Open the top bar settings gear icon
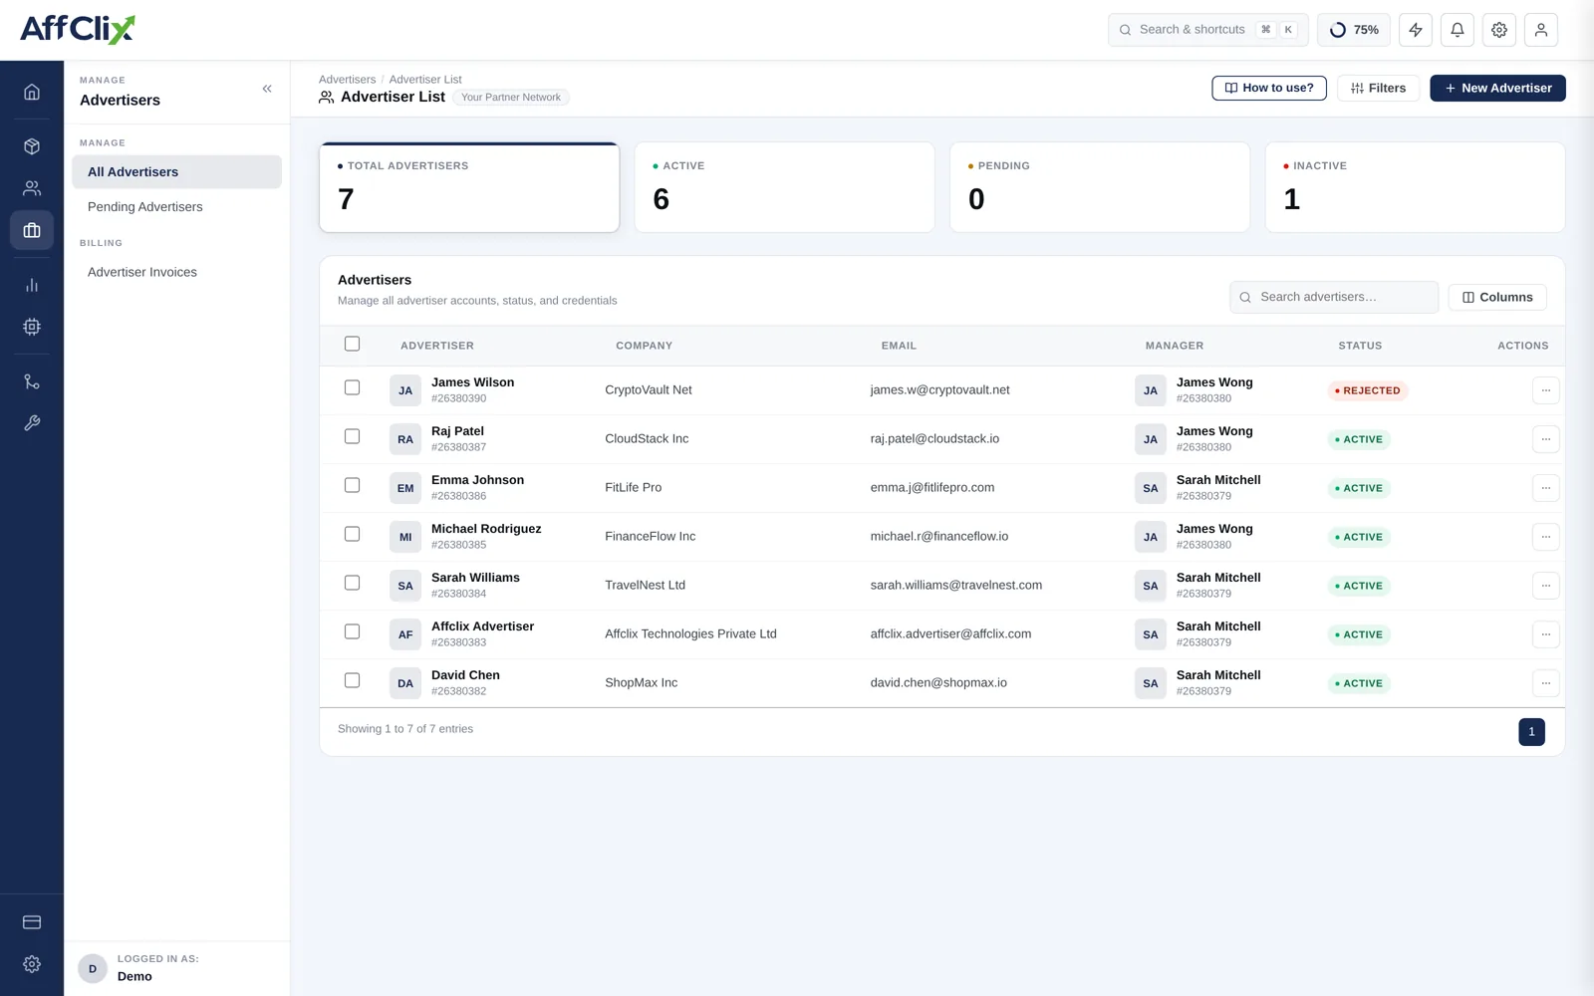 coord(1499,30)
